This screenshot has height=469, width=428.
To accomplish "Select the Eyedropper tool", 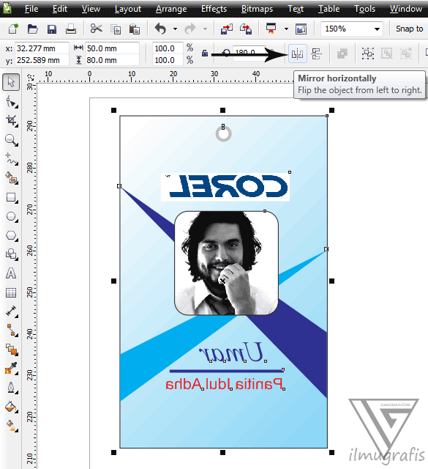I will (12, 369).
